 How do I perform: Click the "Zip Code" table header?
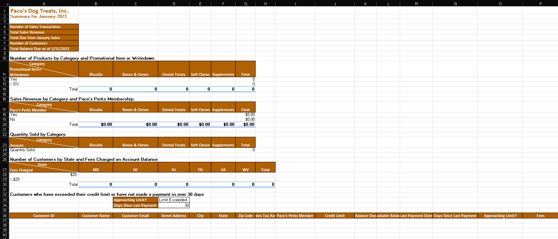pos(246,216)
